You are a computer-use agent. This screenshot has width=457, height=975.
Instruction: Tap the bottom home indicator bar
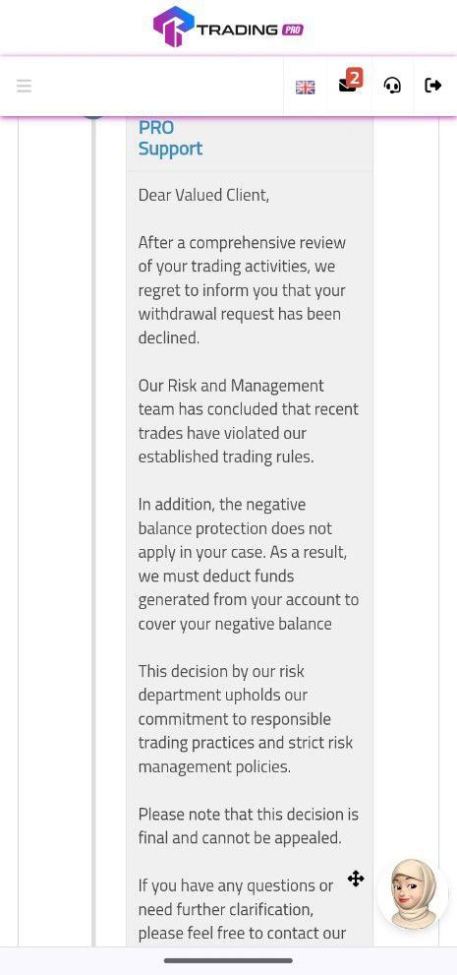click(228, 960)
